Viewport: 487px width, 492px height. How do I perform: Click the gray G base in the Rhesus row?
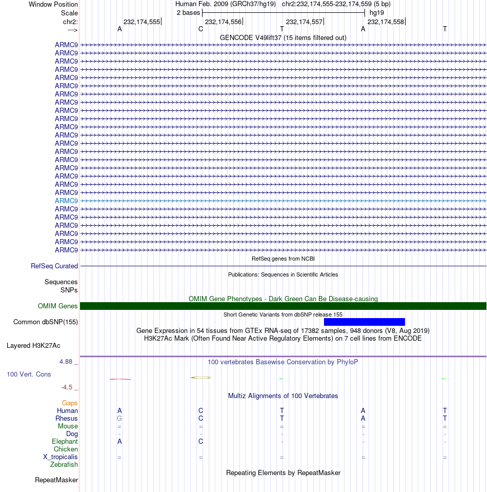click(x=119, y=419)
